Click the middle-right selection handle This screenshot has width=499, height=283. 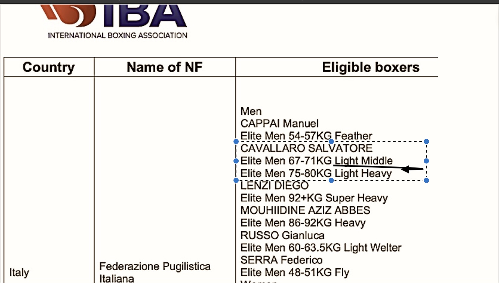[x=426, y=161]
